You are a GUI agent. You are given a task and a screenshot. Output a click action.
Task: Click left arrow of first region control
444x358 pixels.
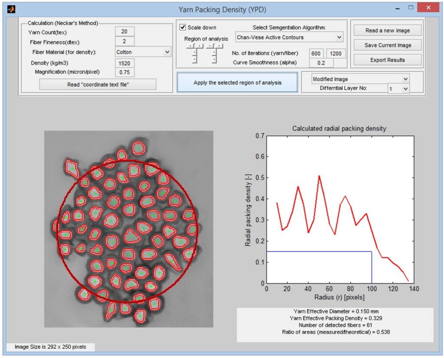[190, 46]
